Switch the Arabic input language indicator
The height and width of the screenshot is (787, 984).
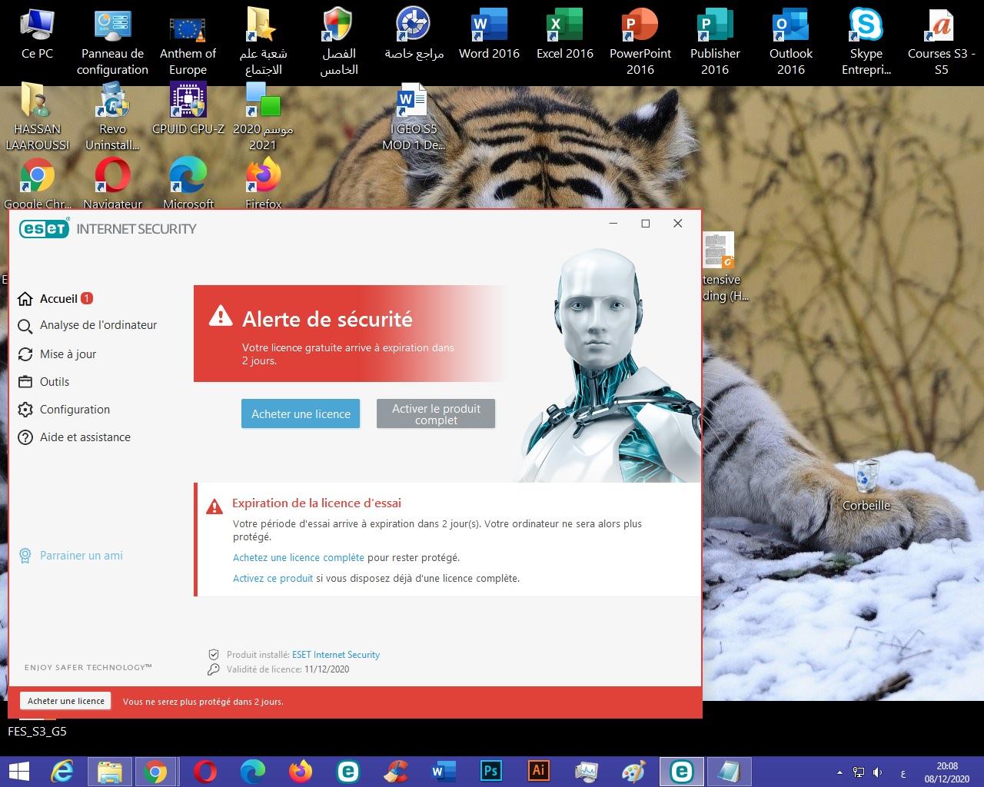point(903,772)
